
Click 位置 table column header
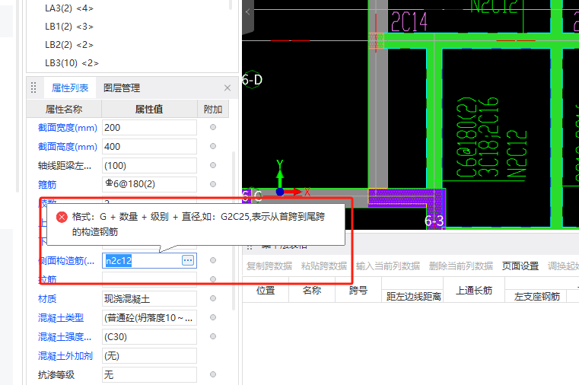266,290
